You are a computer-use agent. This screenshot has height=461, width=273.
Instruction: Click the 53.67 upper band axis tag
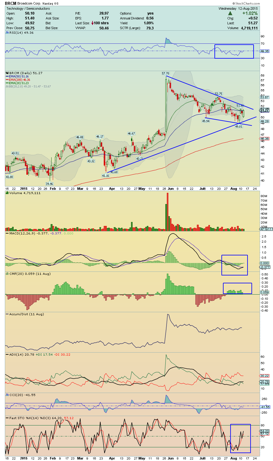click(265, 97)
